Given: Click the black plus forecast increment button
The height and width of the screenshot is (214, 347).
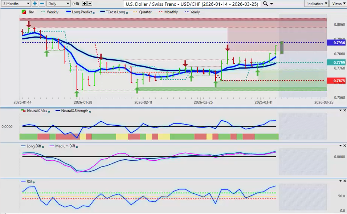Looking at the screenshot, I should click(x=85, y=3).
